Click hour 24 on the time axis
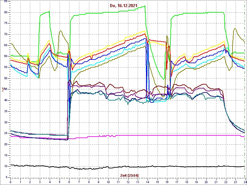247x185 pixels. pos(245,182)
